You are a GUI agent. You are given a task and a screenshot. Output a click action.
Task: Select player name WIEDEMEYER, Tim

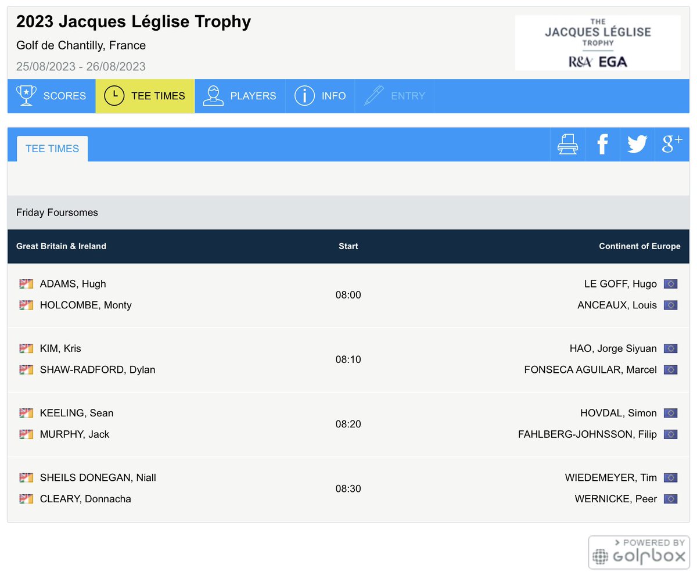pos(611,477)
